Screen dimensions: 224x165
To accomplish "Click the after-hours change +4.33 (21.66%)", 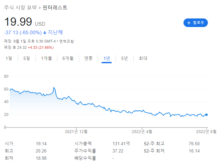I will click(41, 47).
